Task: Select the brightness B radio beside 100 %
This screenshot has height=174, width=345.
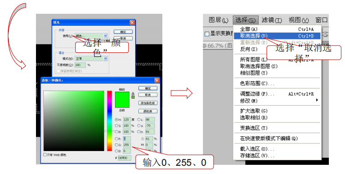Action: pyautogui.click(x=116, y=132)
